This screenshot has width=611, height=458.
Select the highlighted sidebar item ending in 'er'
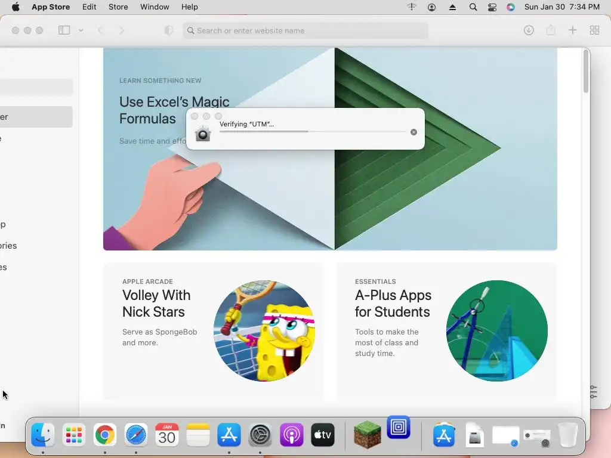tap(36, 117)
